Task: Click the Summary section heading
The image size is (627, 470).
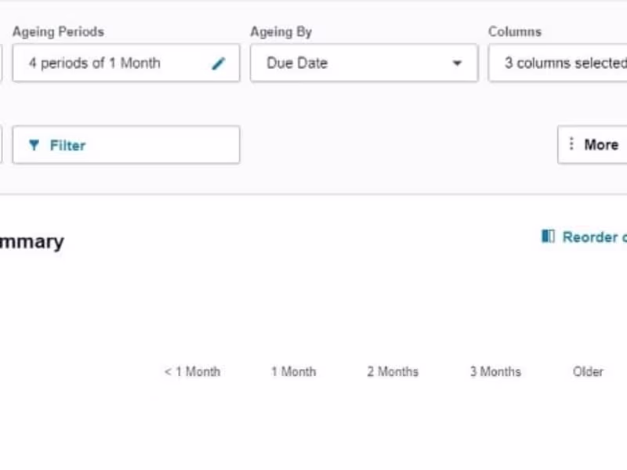Action: point(31,241)
